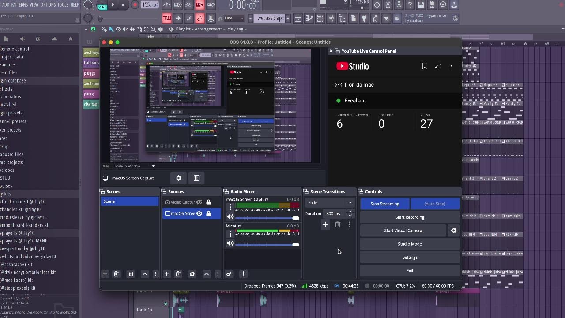Open source properties gear below preview
The image size is (565, 318).
178,178
